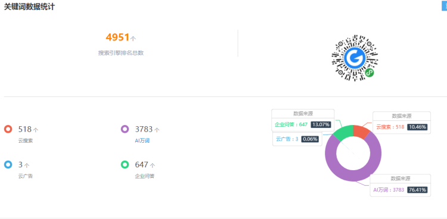Viewport: 447px width, 219px height.
Task: Click the purple AI万词 ring icon
Action: (125, 129)
